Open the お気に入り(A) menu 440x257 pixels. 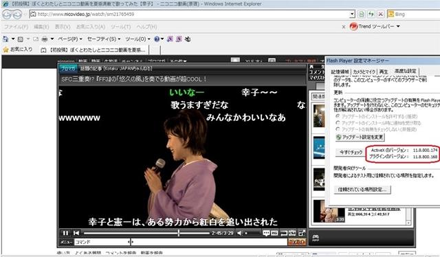pyautogui.click(x=90, y=27)
